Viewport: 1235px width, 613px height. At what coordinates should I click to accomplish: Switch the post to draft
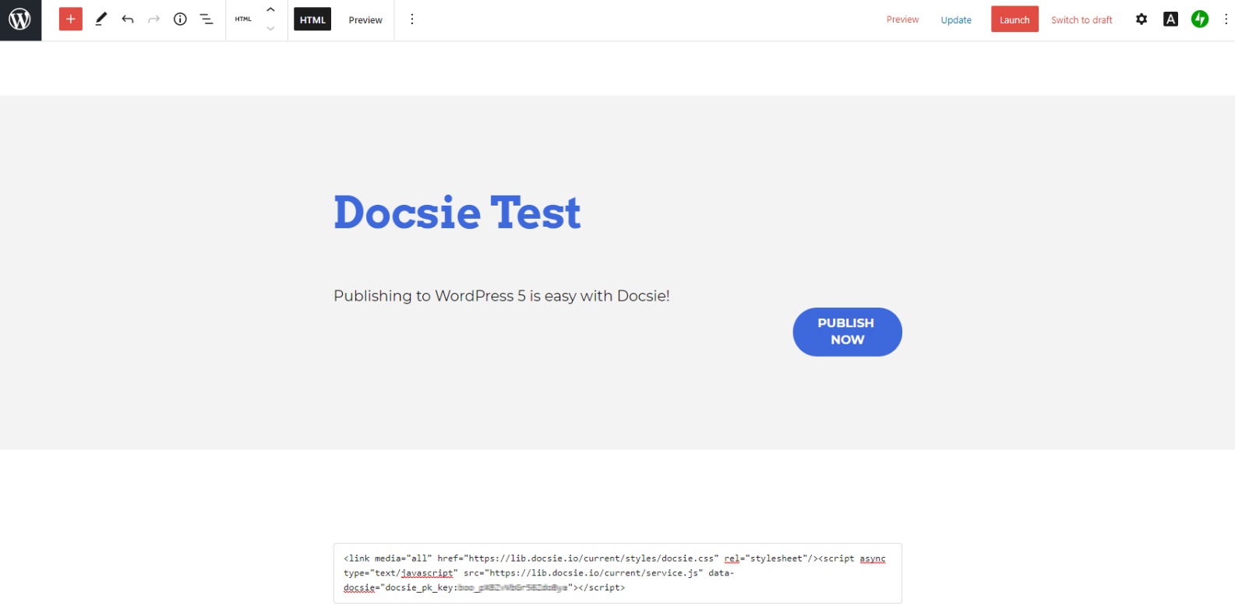[1082, 19]
